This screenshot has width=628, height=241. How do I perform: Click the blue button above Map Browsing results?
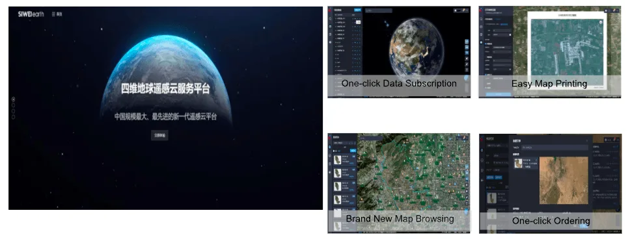[353, 151]
